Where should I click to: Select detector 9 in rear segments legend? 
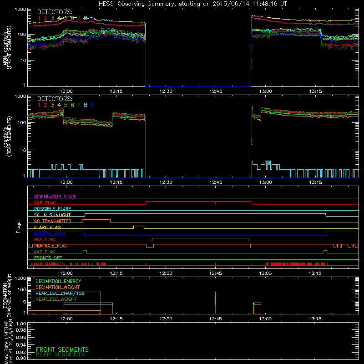pyautogui.click(x=92, y=105)
